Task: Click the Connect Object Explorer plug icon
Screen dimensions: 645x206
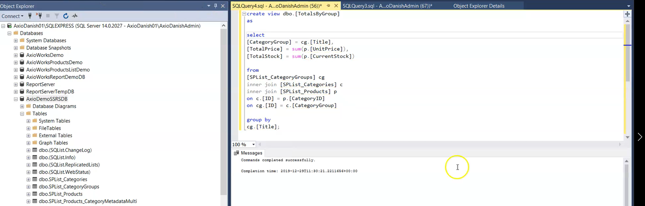Action: click(x=30, y=16)
